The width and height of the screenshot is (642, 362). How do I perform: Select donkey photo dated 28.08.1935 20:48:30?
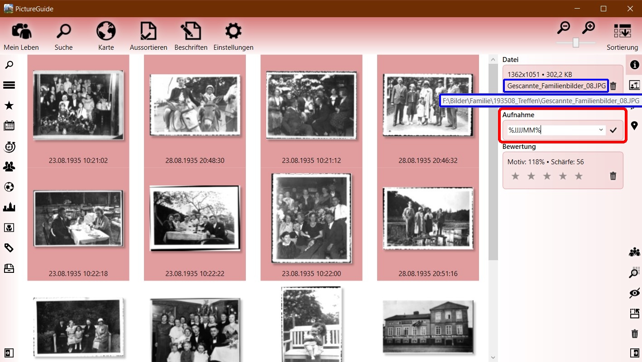point(195,111)
